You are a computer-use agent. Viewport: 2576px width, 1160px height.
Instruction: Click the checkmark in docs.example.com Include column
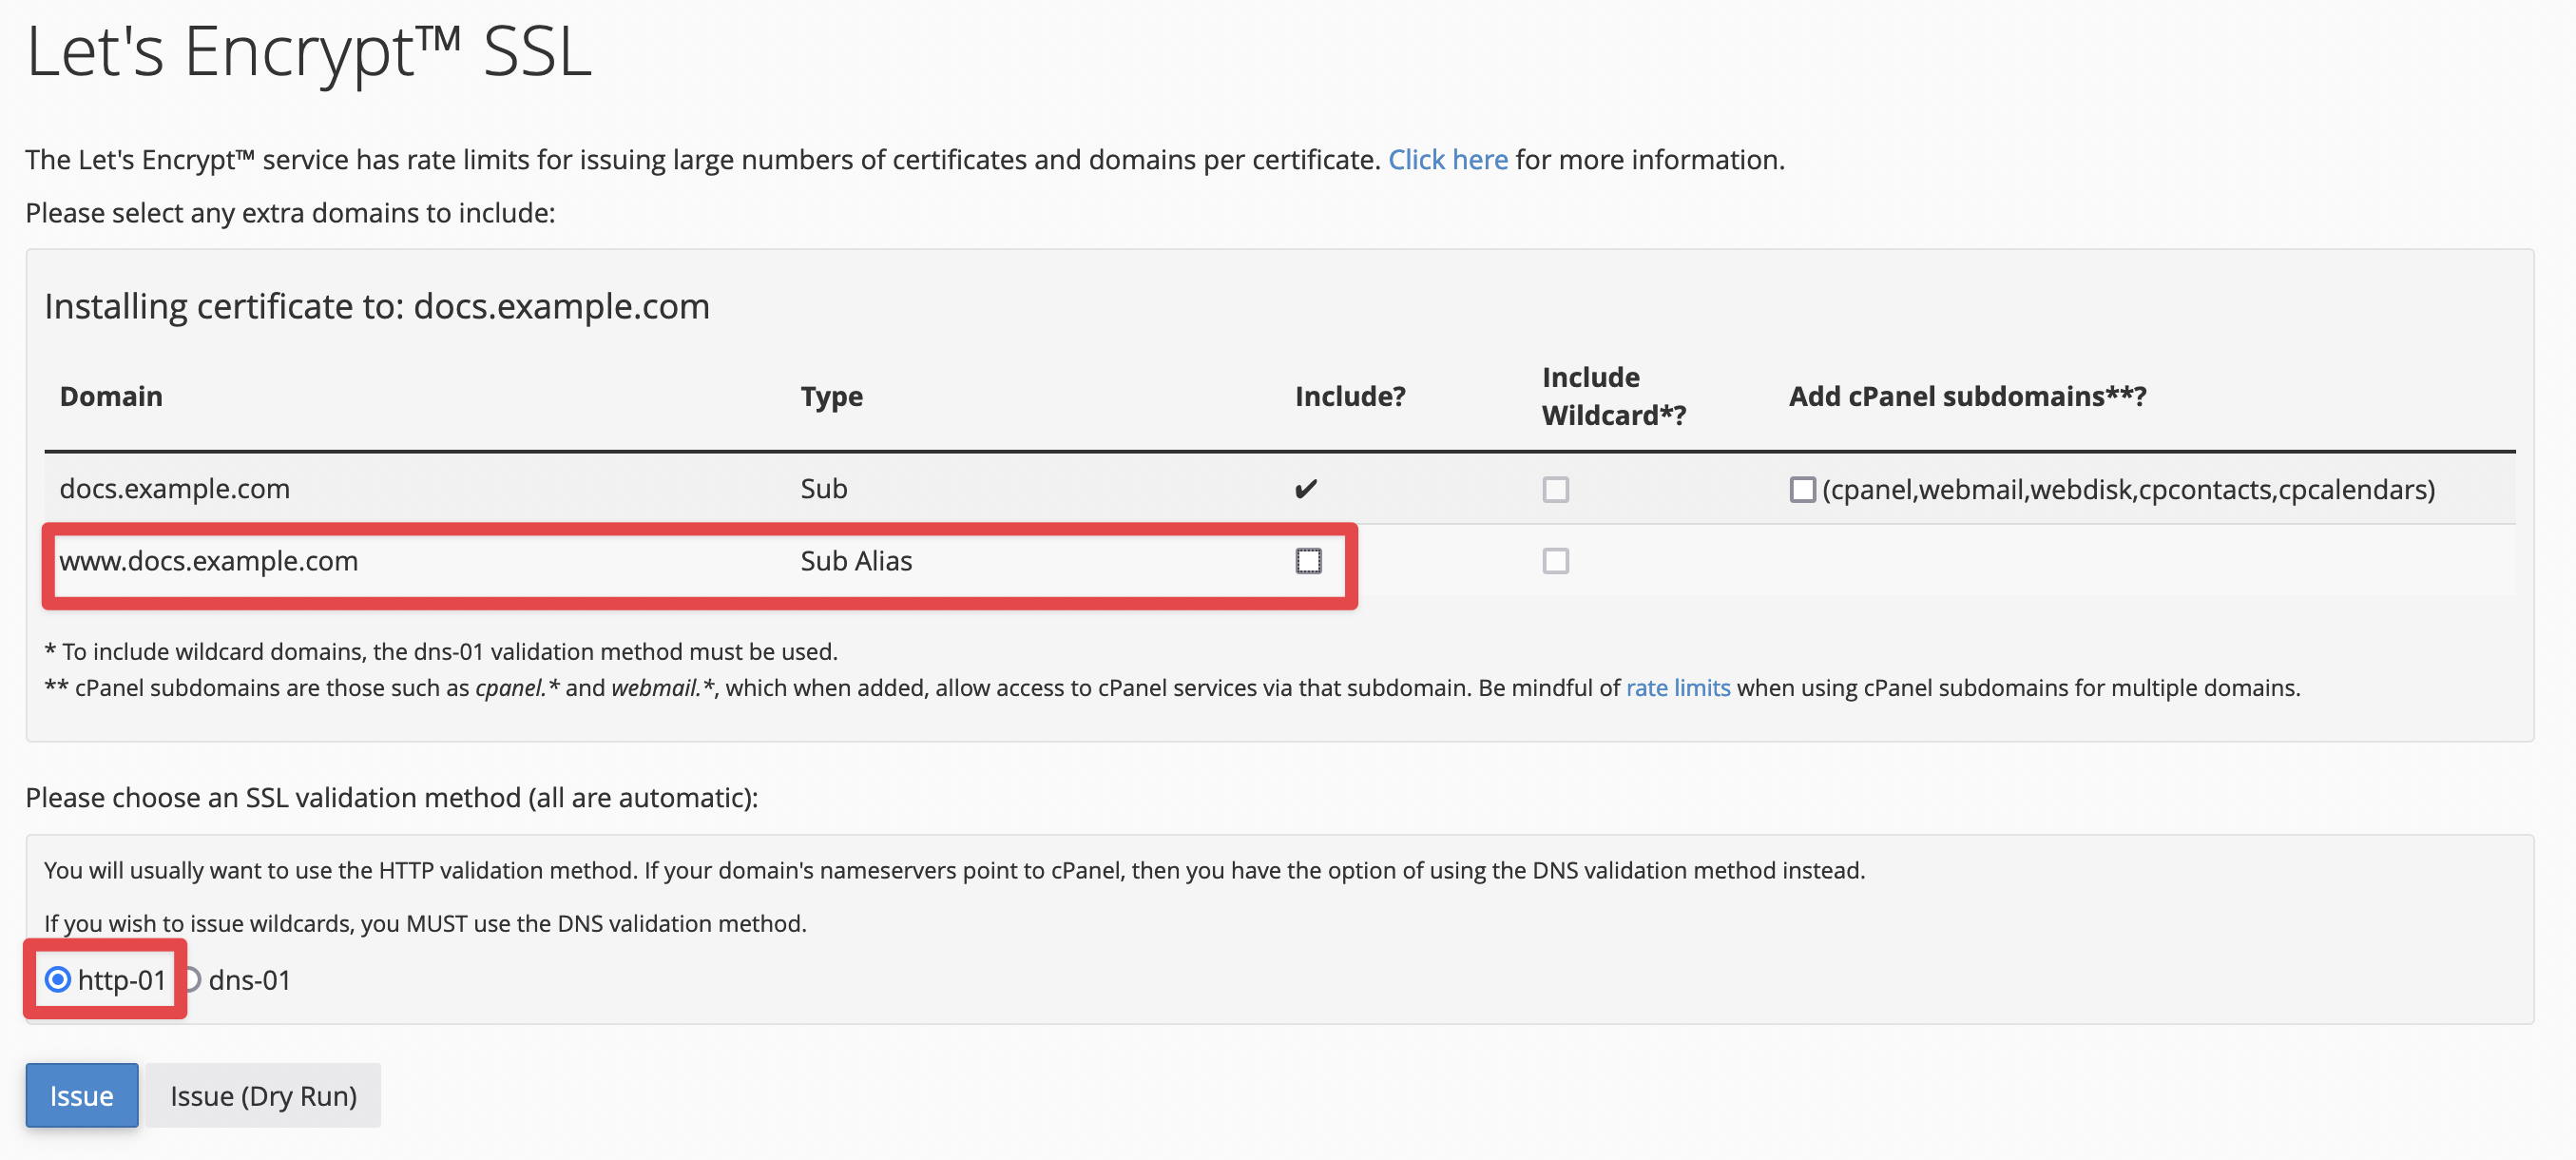pyautogui.click(x=1306, y=489)
